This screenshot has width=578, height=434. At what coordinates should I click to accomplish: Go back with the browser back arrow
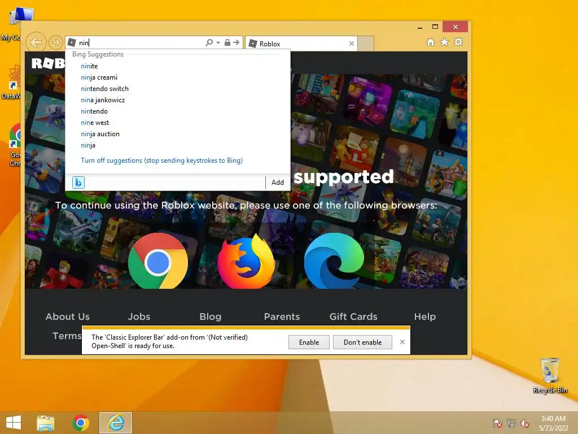tap(36, 42)
